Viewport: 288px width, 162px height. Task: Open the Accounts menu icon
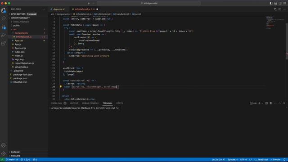4,145
